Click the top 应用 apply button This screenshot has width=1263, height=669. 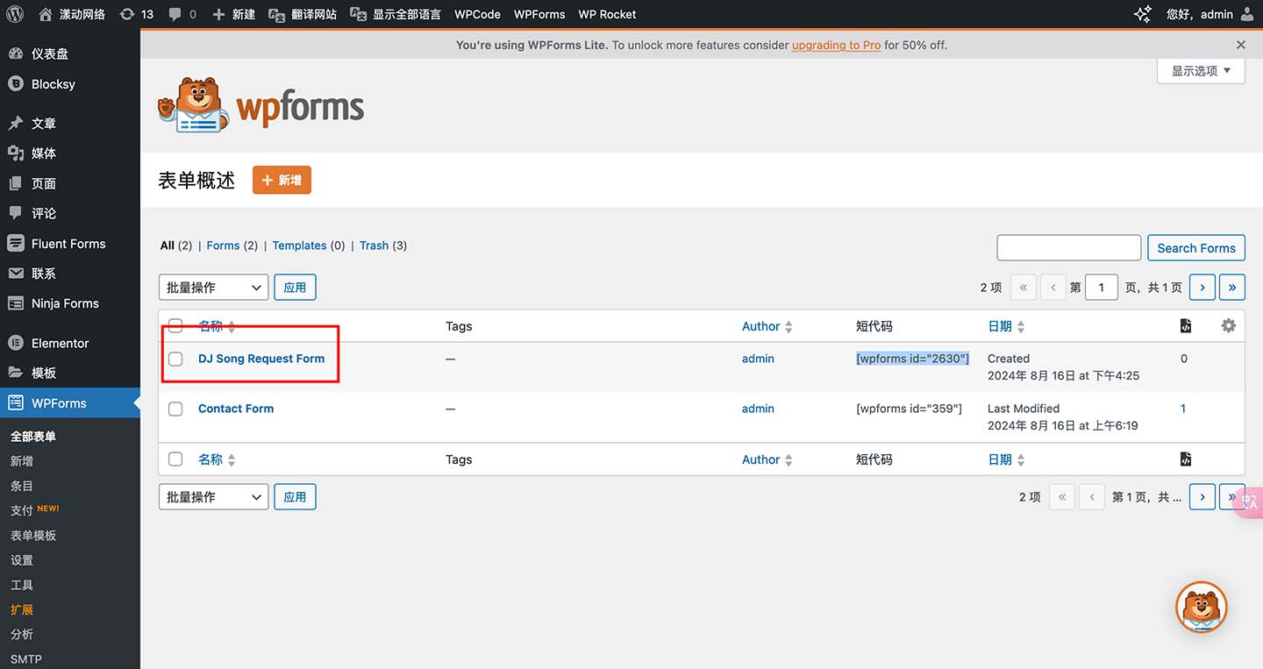(295, 287)
